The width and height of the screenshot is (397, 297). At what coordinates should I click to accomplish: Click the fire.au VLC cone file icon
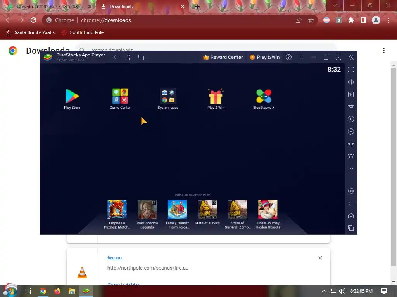pos(82,273)
